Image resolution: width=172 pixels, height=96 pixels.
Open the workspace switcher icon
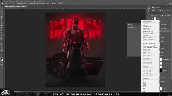coord(167,4)
